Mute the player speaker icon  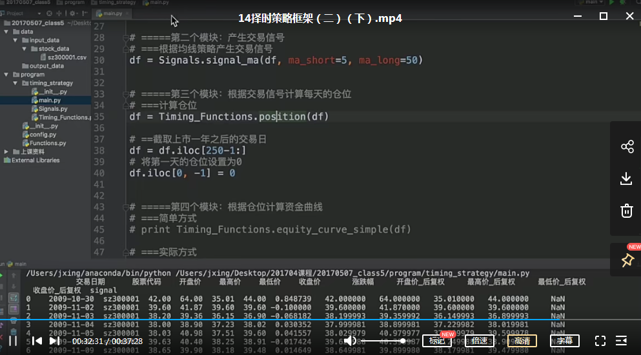349,341
